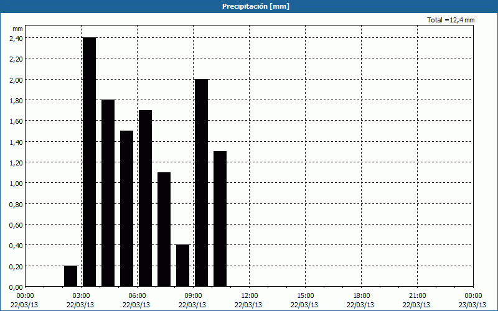Click the 00:00 23/03/13 time label
This screenshot has height=311, width=498.
tap(472, 300)
